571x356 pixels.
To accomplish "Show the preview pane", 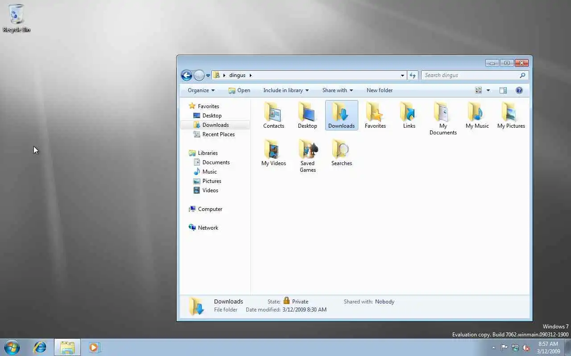I will click(503, 90).
